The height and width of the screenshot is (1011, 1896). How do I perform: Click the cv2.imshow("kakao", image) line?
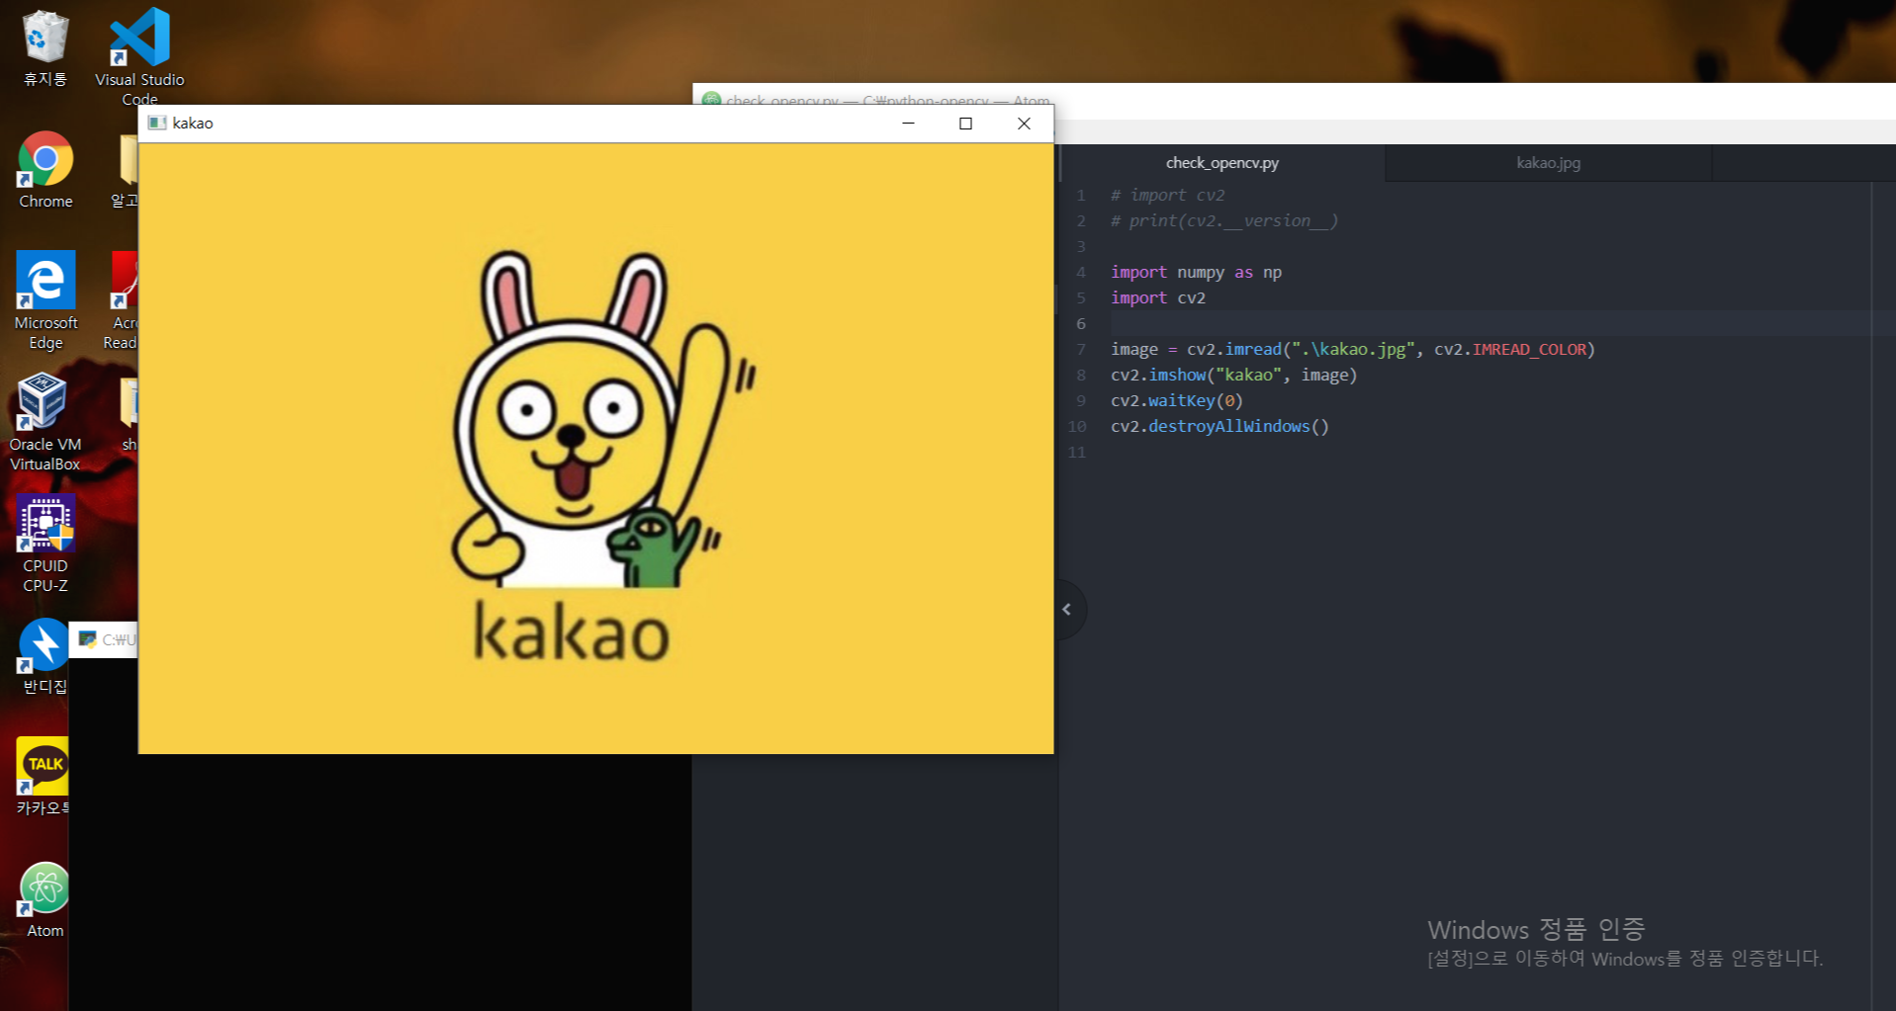click(x=1233, y=375)
